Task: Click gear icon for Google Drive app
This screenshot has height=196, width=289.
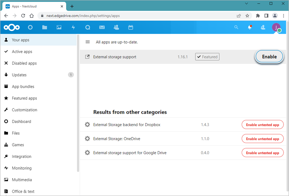Action: coord(87,153)
